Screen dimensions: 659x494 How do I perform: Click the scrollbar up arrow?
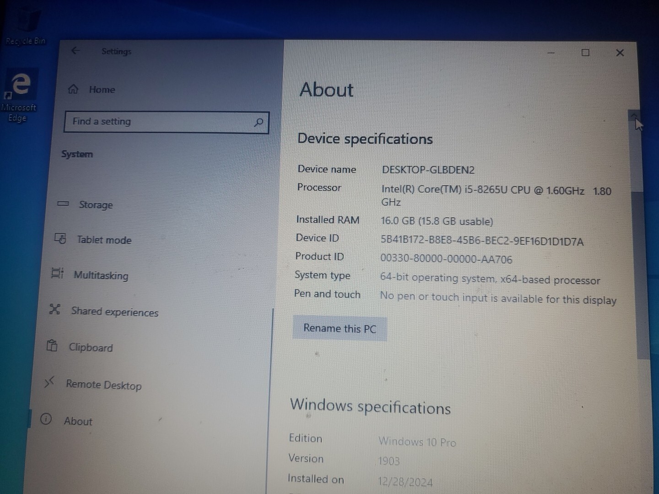coord(634,115)
